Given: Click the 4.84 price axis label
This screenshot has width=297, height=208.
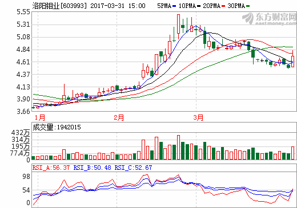Looking at the screenshot, I should 23,50.
